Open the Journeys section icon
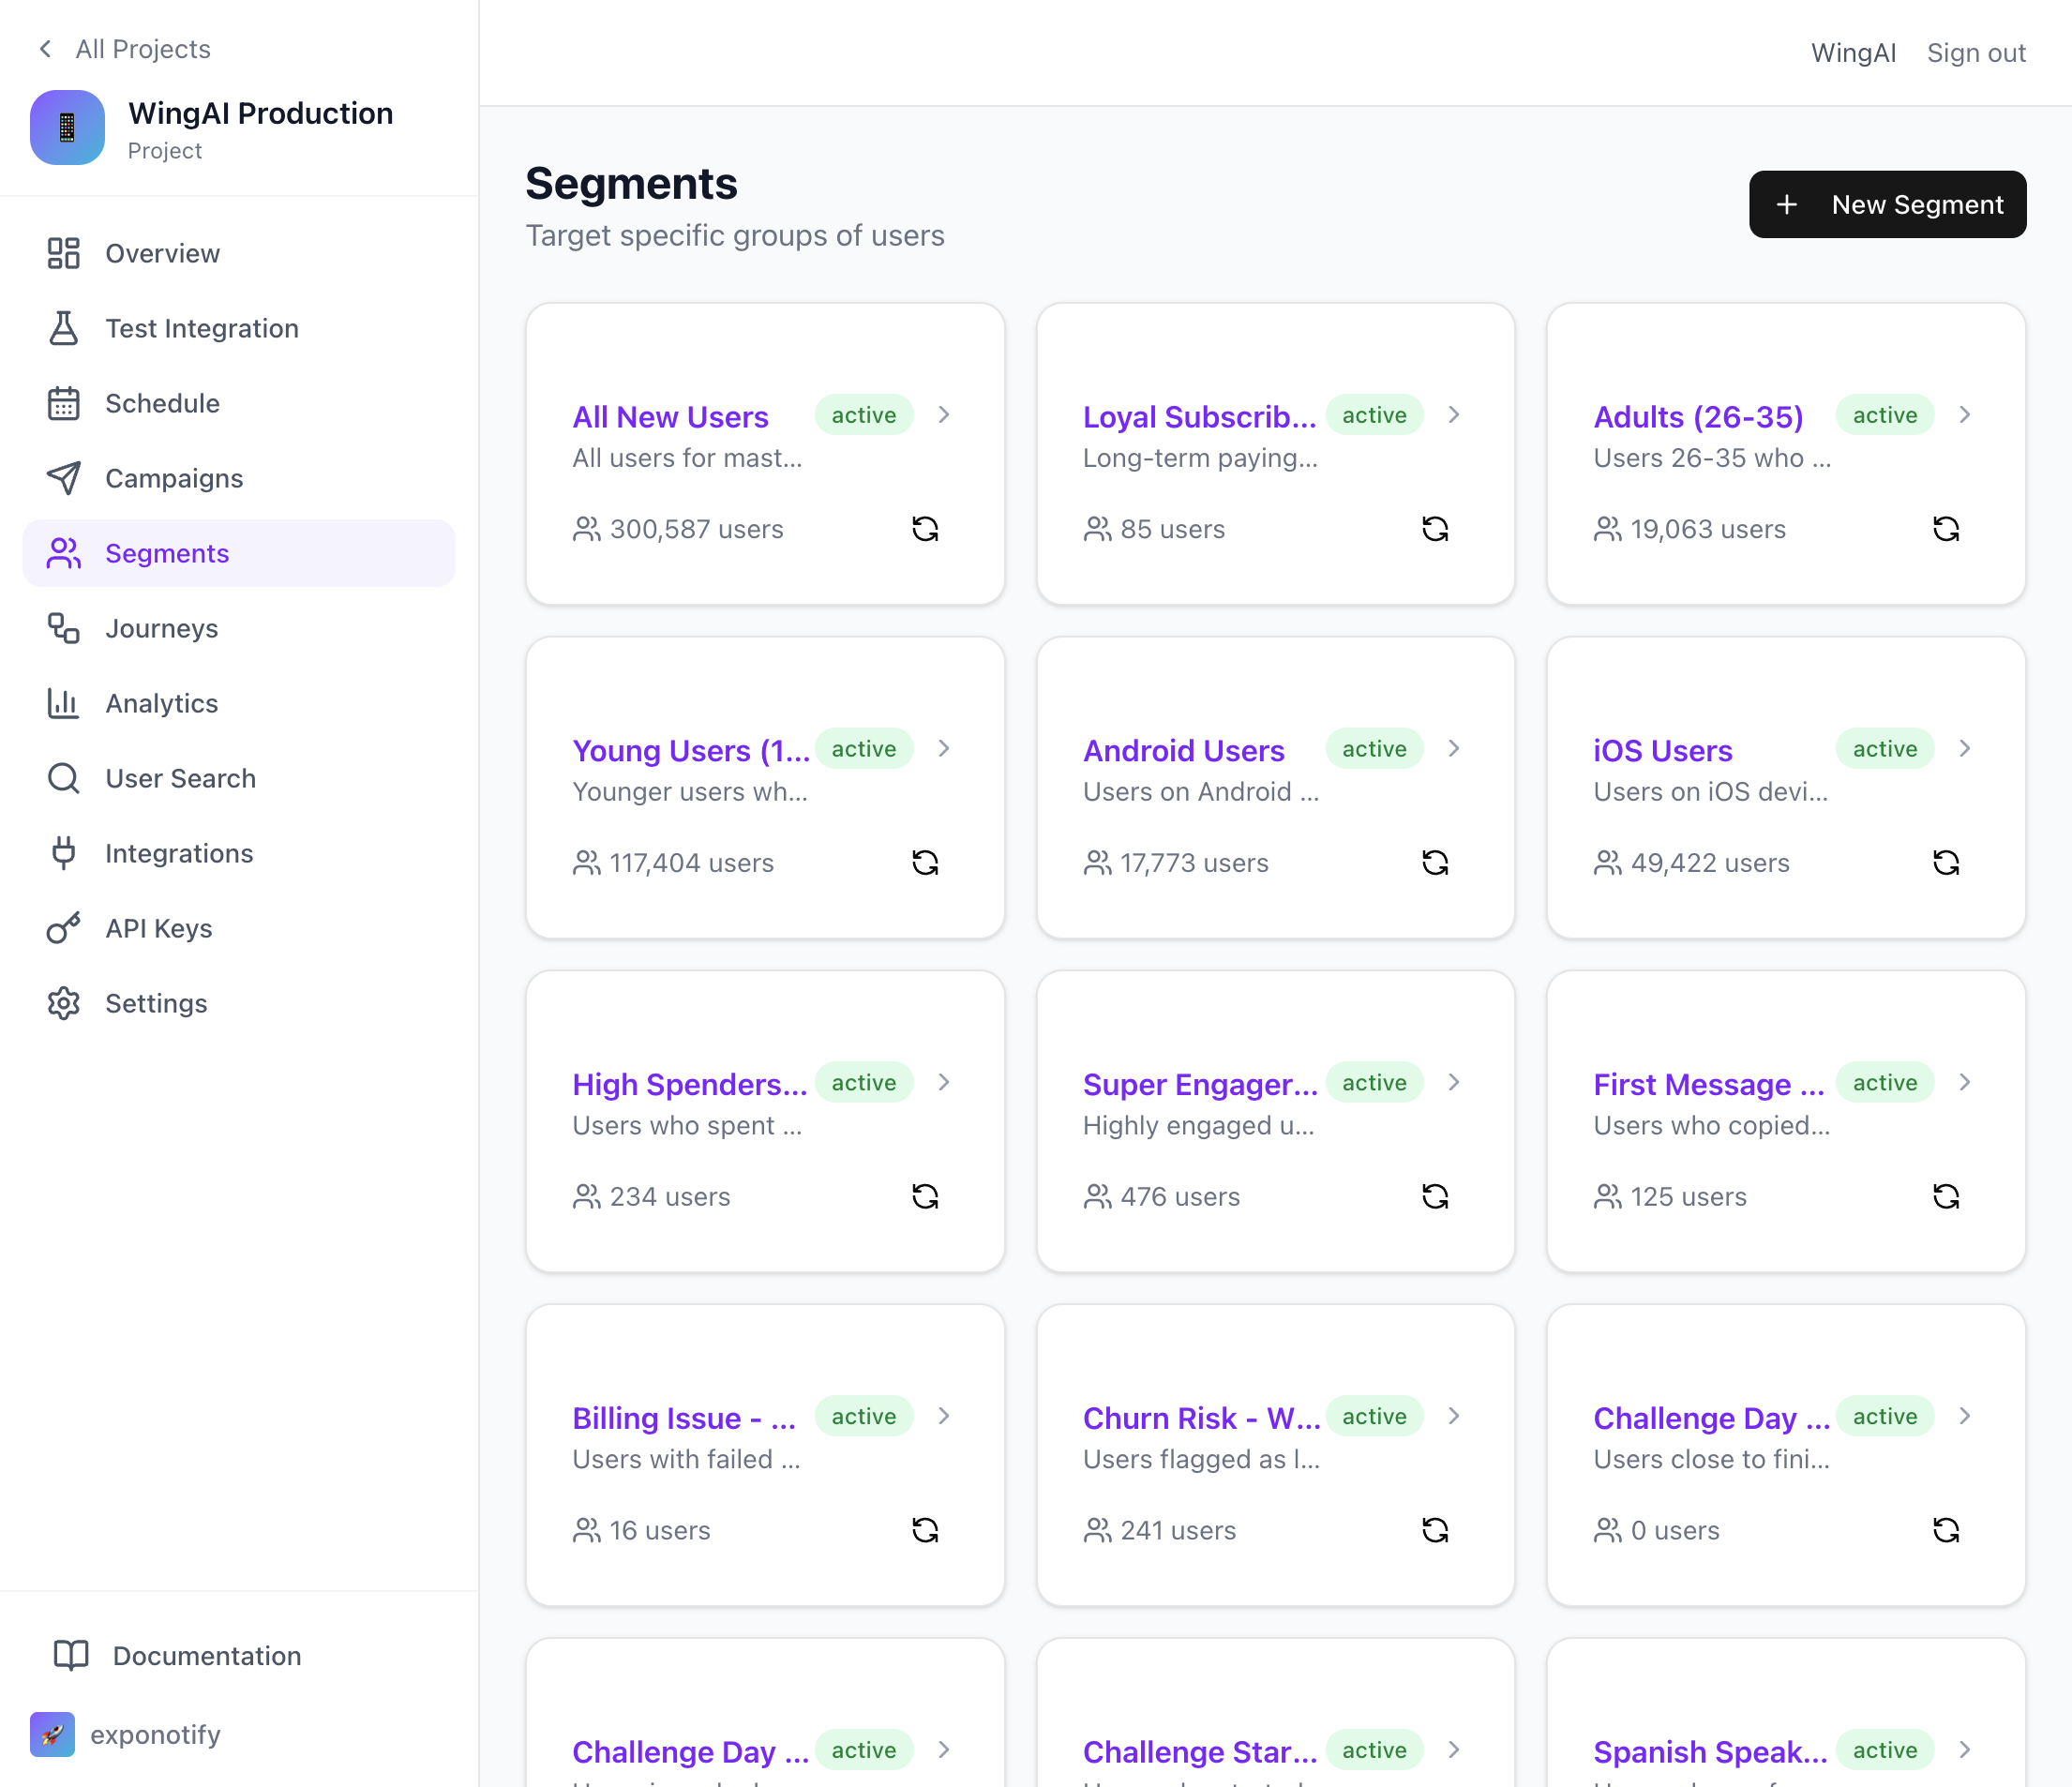The image size is (2072, 1787). 64,628
